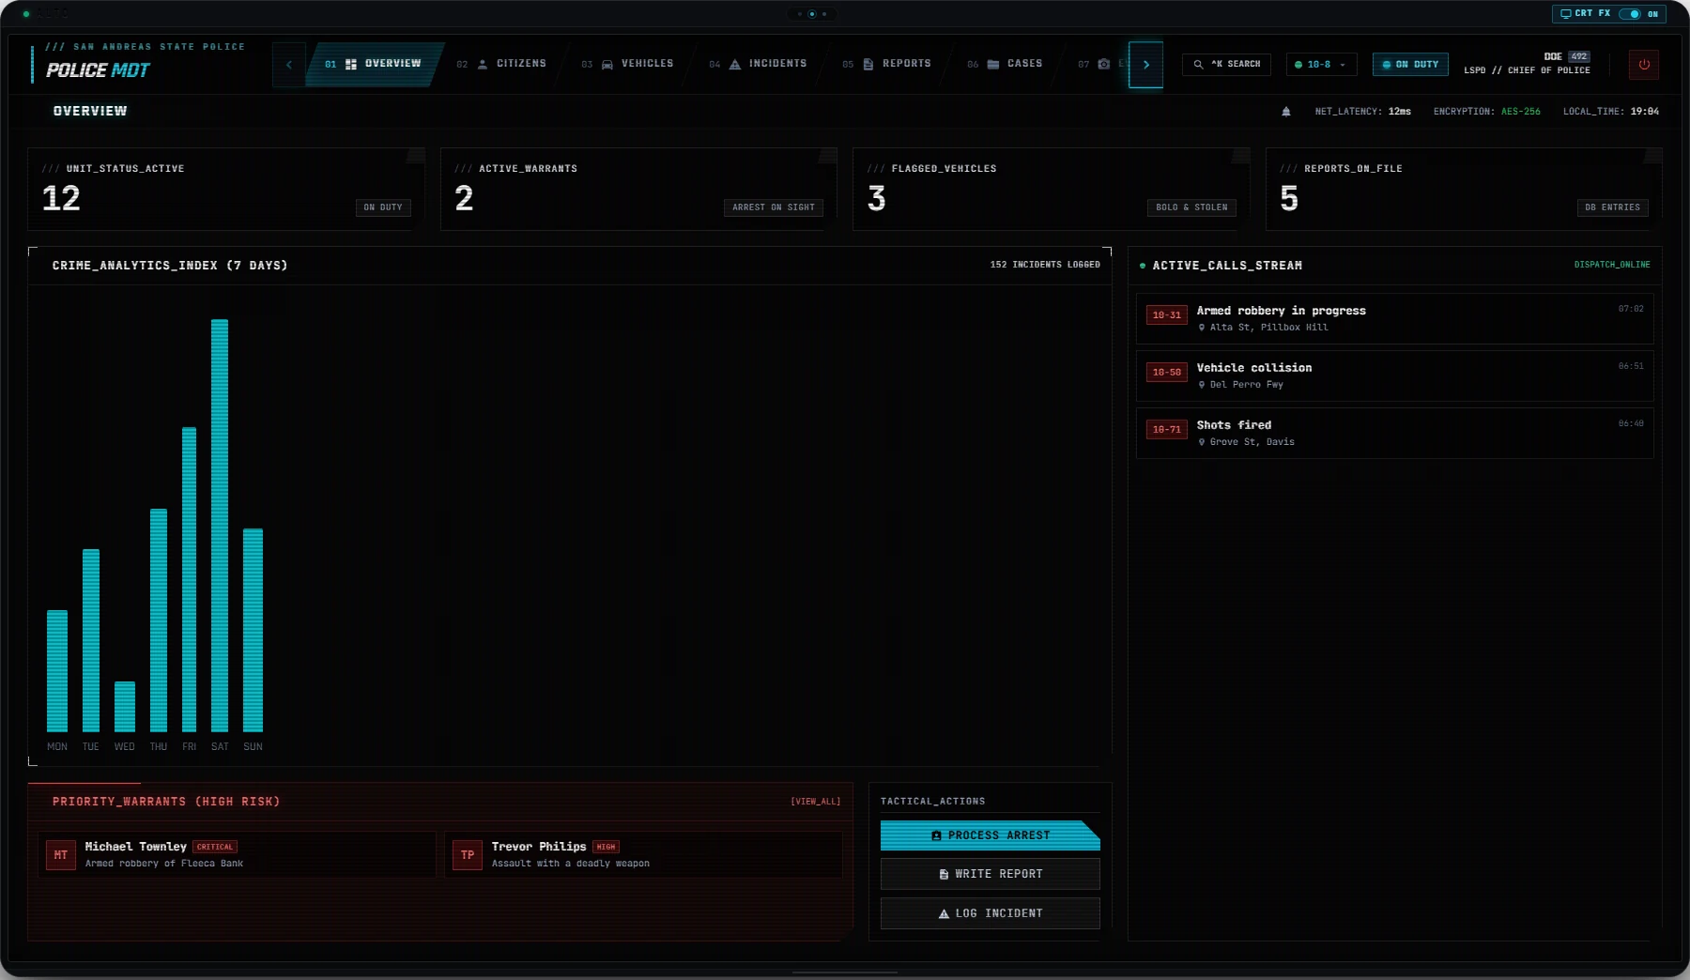Click the location pin beside Grove St, Davis
1690x980 pixels.
(x=1202, y=442)
